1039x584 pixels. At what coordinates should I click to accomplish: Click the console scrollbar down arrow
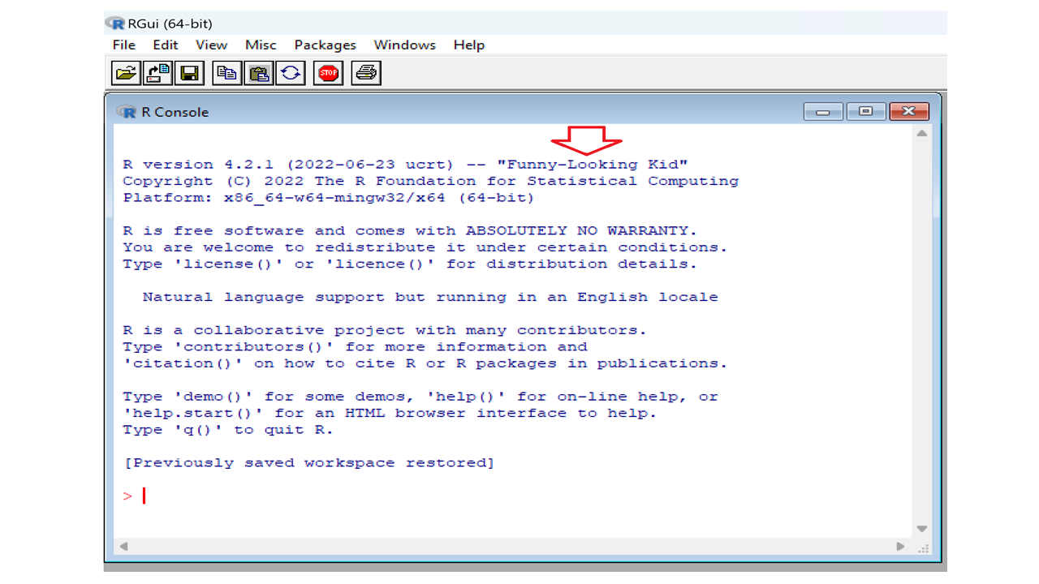point(922,529)
